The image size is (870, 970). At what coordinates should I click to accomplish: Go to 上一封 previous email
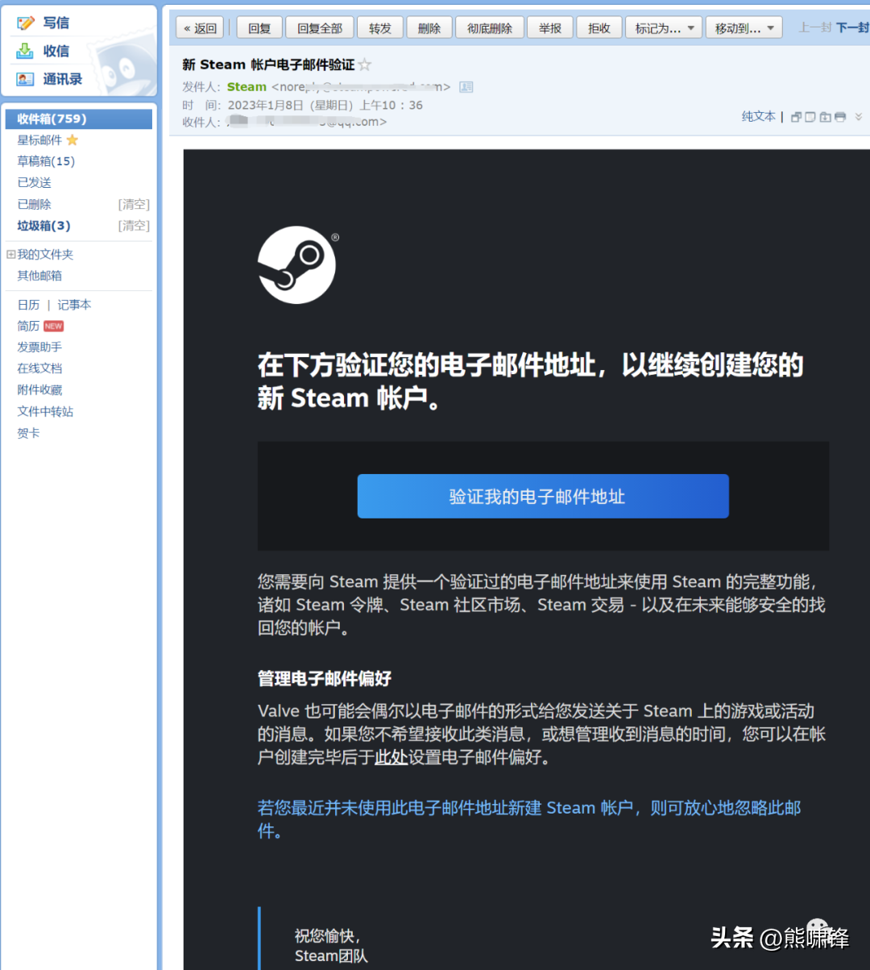(x=814, y=28)
